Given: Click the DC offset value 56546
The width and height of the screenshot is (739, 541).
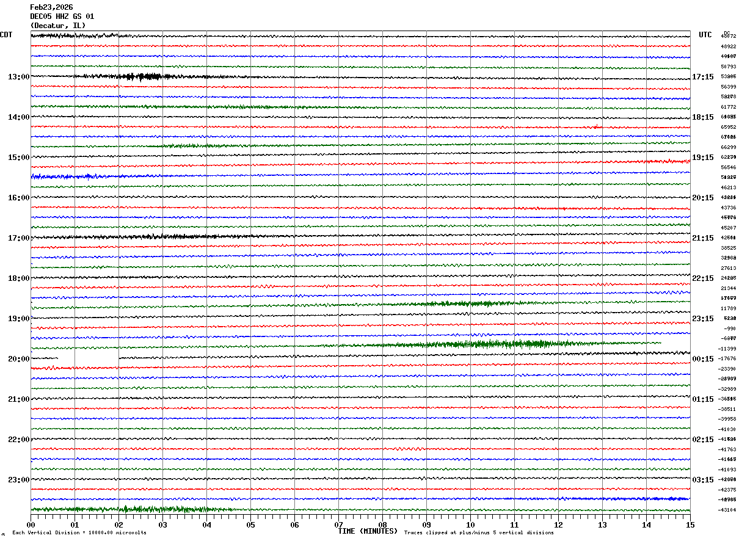Looking at the screenshot, I should click(x=728, y=167).
